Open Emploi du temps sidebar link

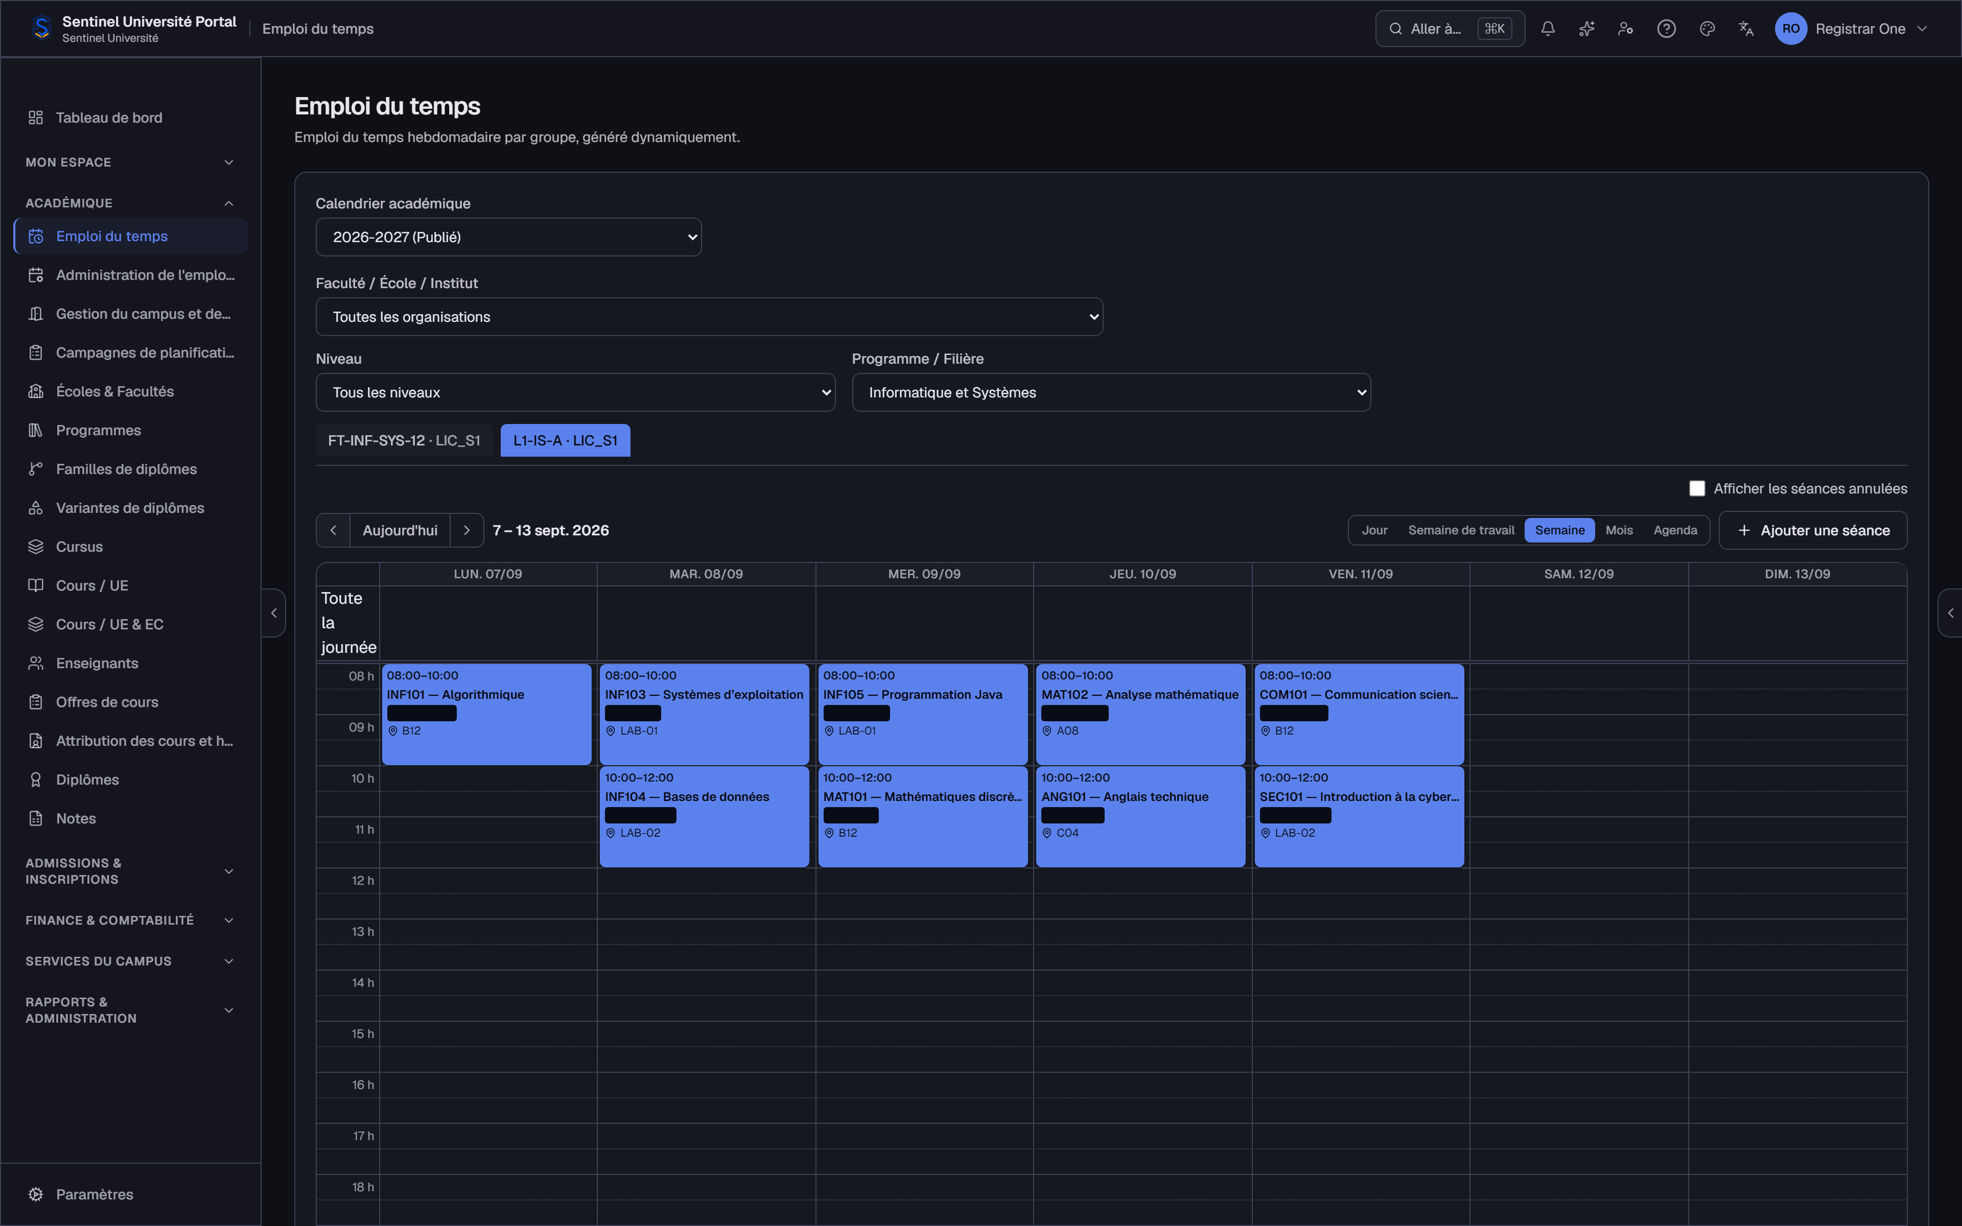[130, 236]
